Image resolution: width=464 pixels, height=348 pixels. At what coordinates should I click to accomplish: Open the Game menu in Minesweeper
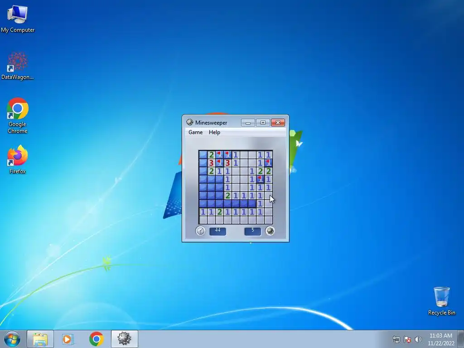pyautogui.click(x=196, y=132)
